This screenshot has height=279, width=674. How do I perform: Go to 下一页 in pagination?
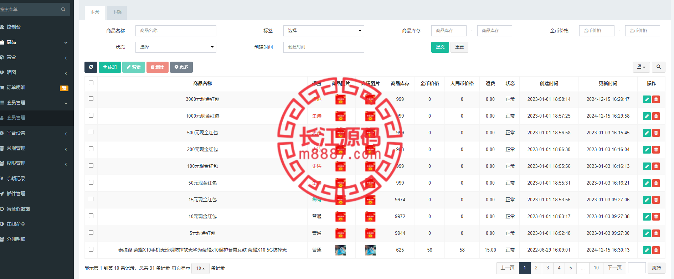click(x=614, y=268)
